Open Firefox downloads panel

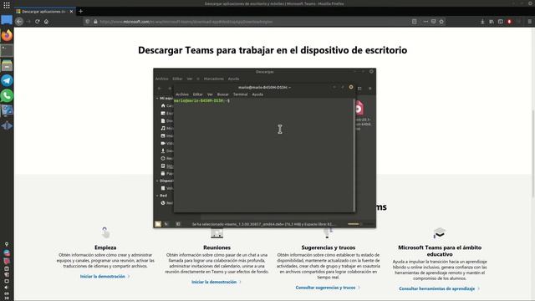pos(482,22)
